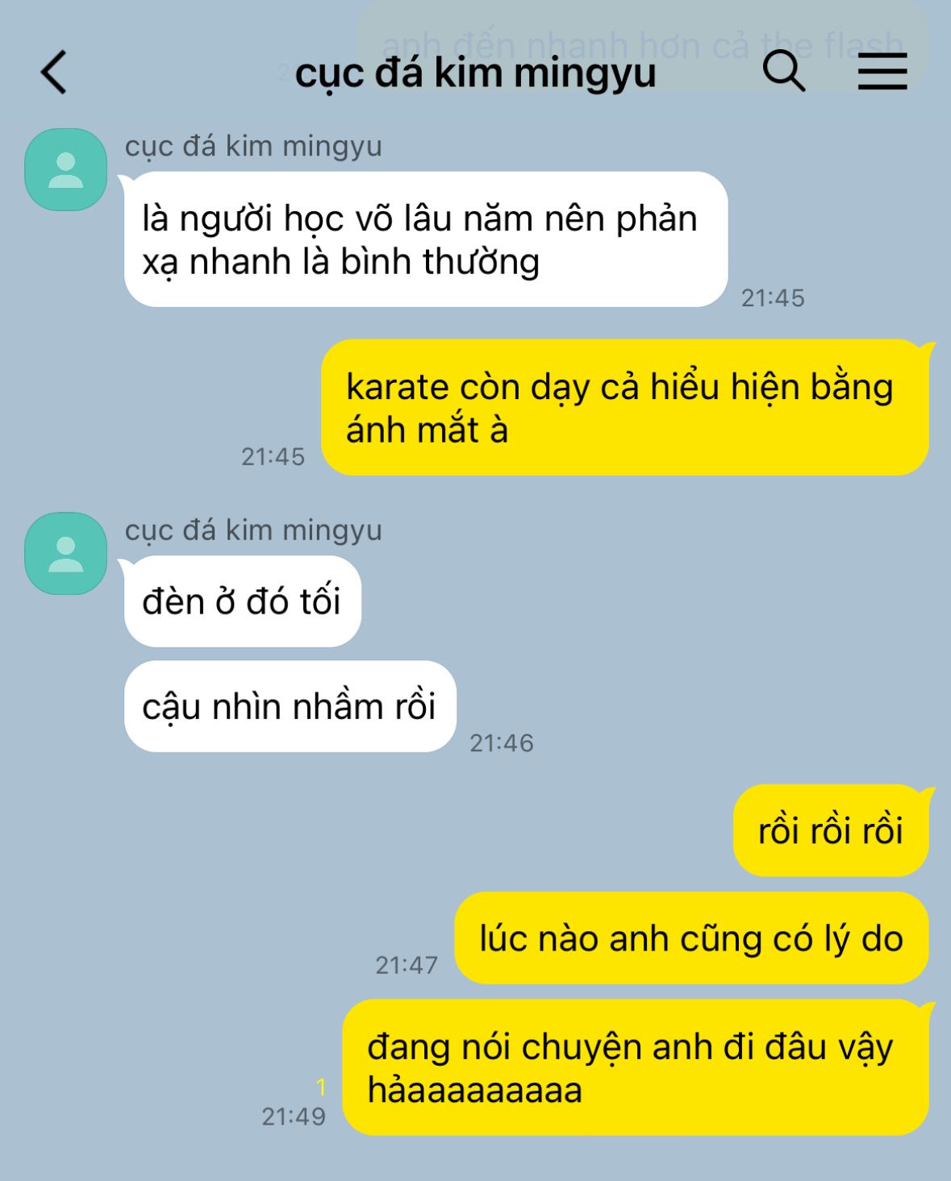
Task: Tap second profile avatar beside 'đèn ở đó tối'
Action: click(66, 553)
